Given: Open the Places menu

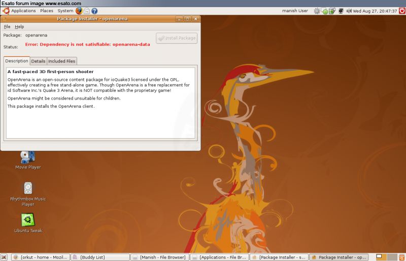Looking at the screenshot, I should (x=47, y=11).
